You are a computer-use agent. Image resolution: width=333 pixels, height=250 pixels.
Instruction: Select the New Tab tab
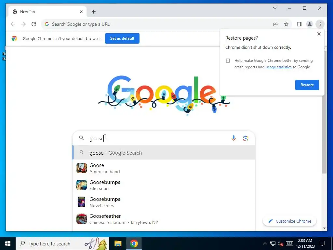coord(47,12)
